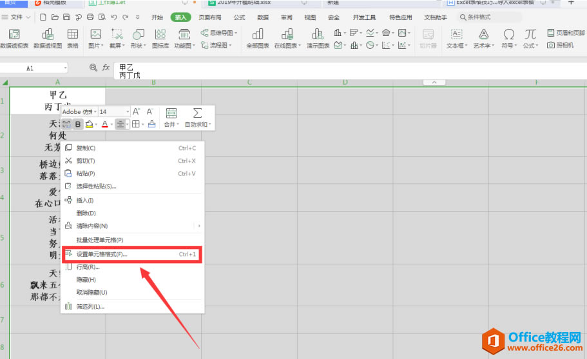Choose 筛选列(L)... from the context menu
The height and width of the screenshot is (359, 587).
click(x=133, y=307)
